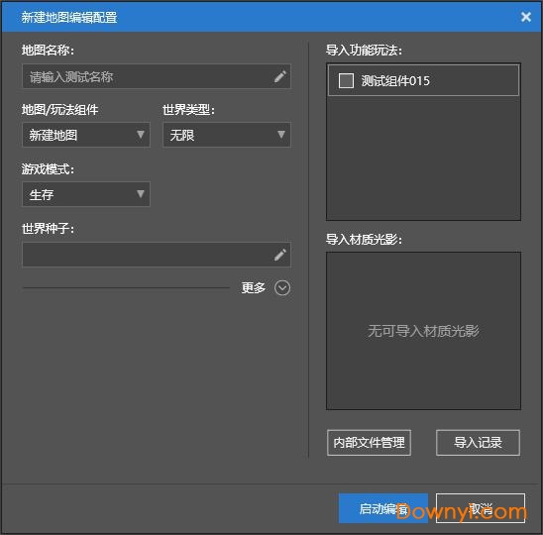Open the 地图/玩法组件 dropdown showing 新建地图
Viewport: 543px width, 535px height.
pos(86,135)
